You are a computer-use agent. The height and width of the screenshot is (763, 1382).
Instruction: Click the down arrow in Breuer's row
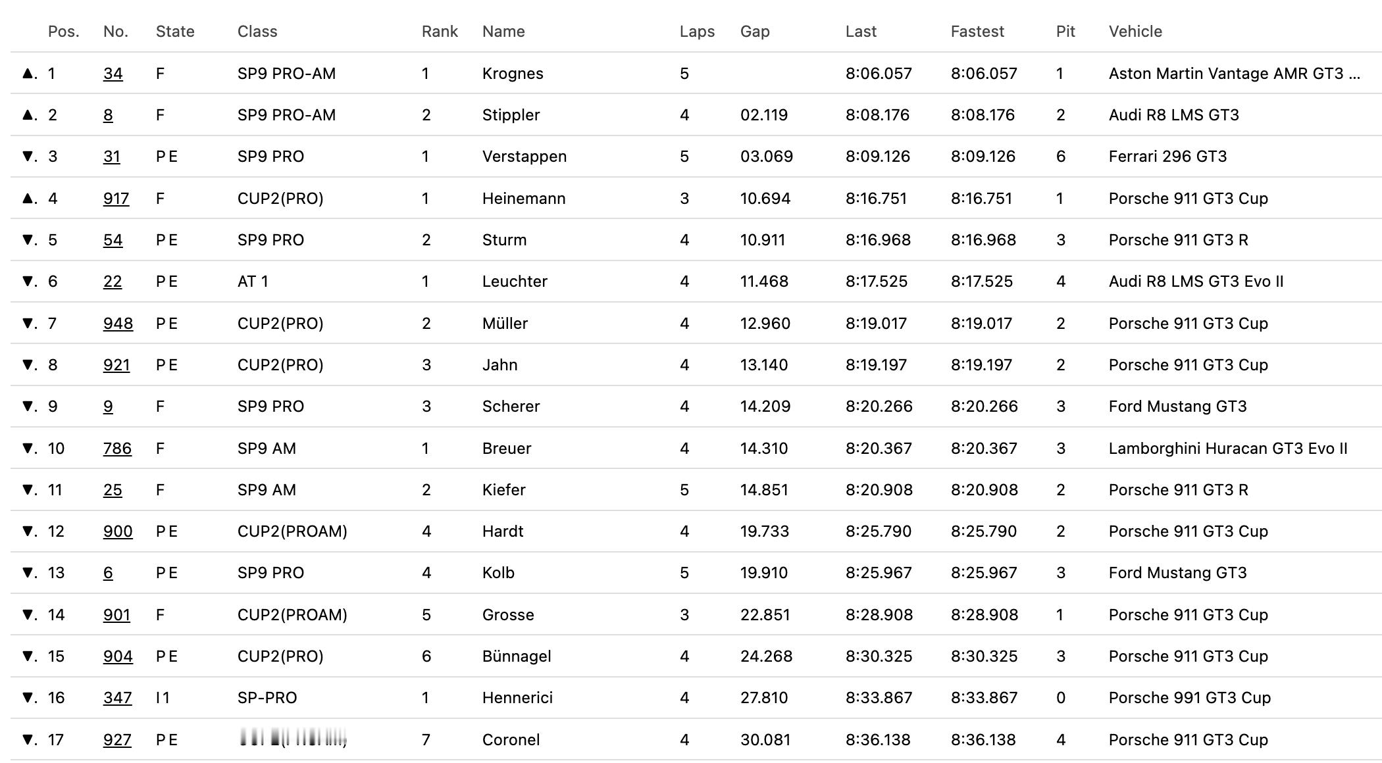pos(28,449)
